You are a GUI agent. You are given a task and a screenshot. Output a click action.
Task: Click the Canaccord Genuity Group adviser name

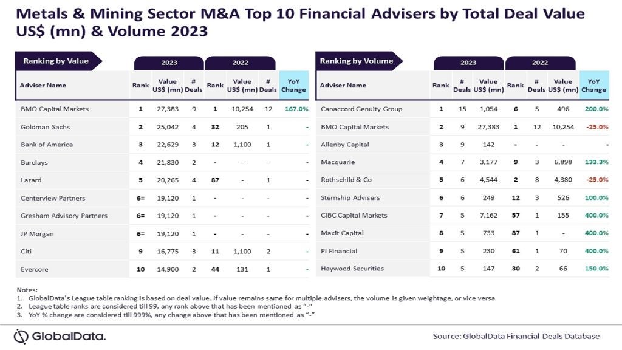361,109
